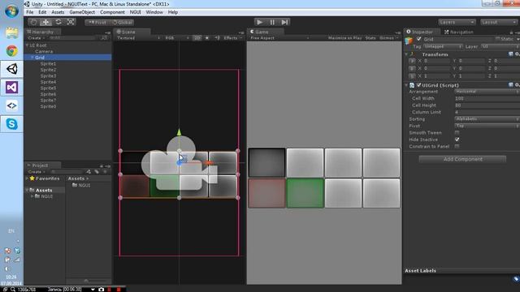
Task: Toggle the Grid object active checkbox
Action: (419, 39)
